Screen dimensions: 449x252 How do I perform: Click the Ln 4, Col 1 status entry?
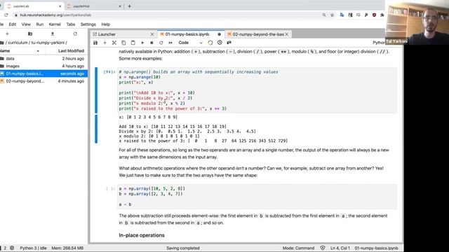(340, 248)
